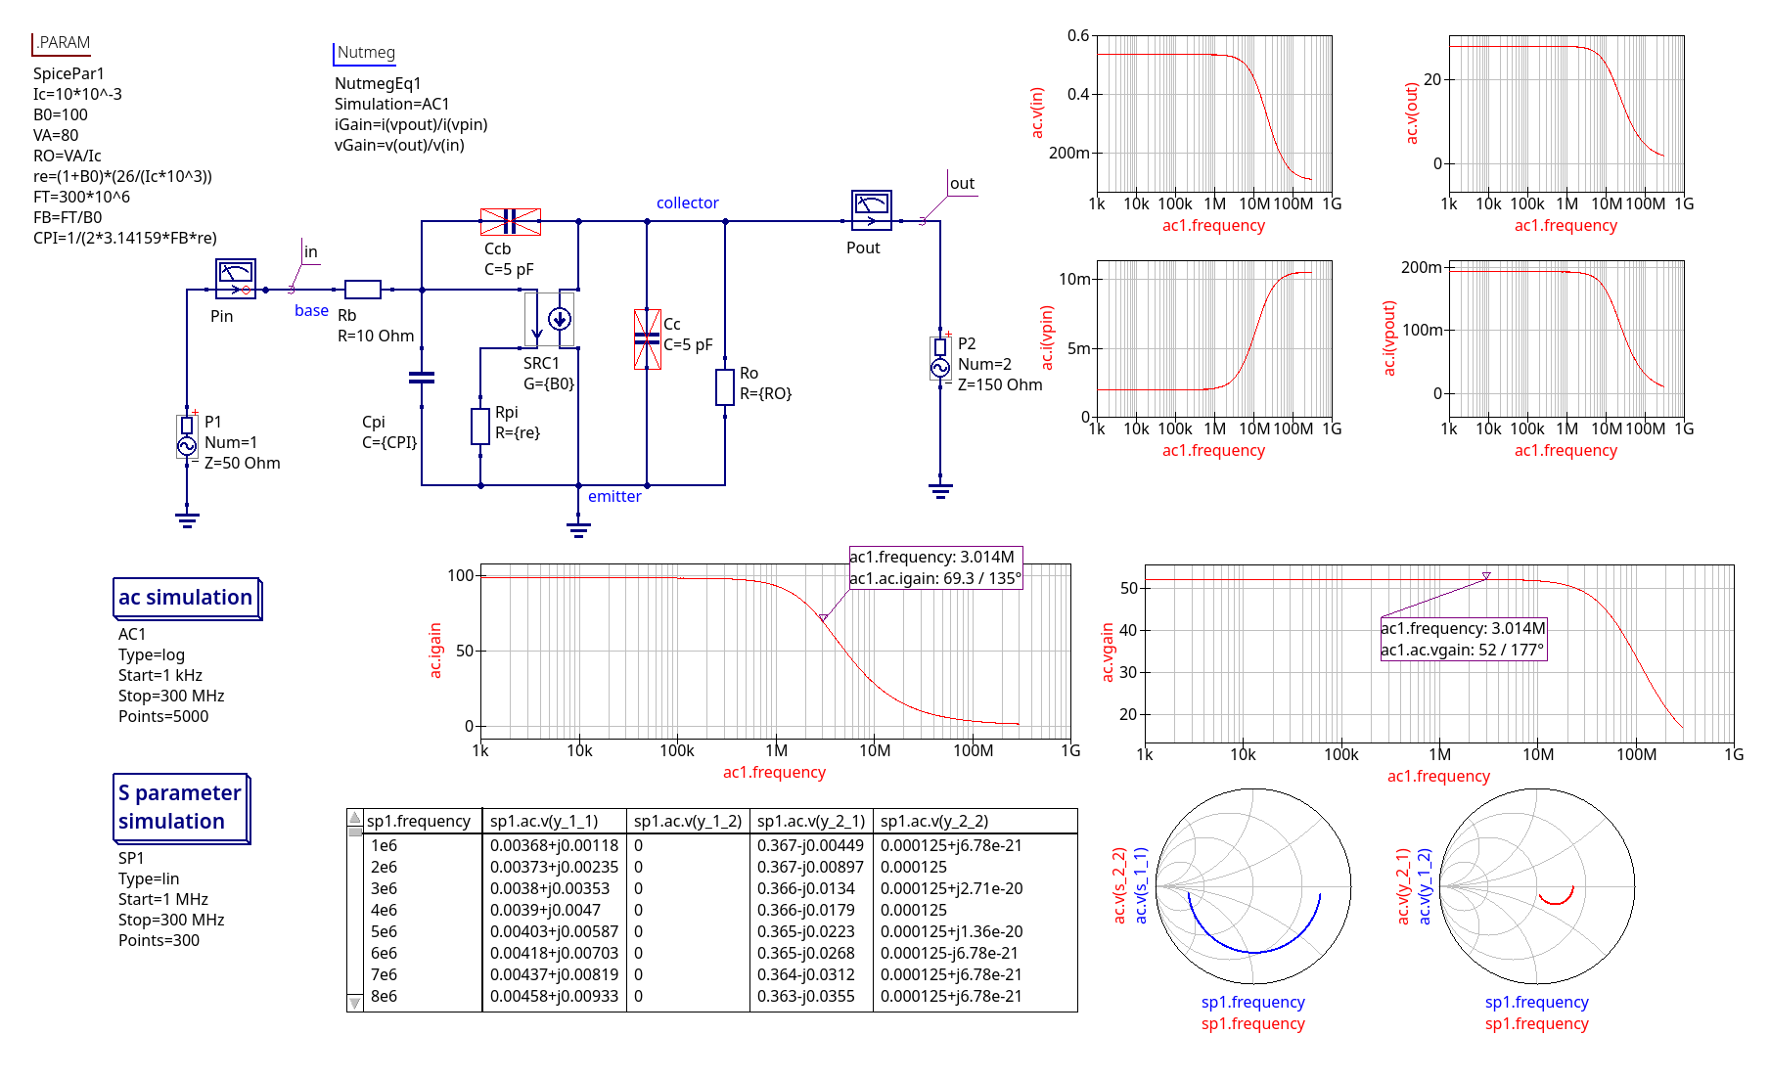Click the C={CPI} property text

[x=389, y=443]
